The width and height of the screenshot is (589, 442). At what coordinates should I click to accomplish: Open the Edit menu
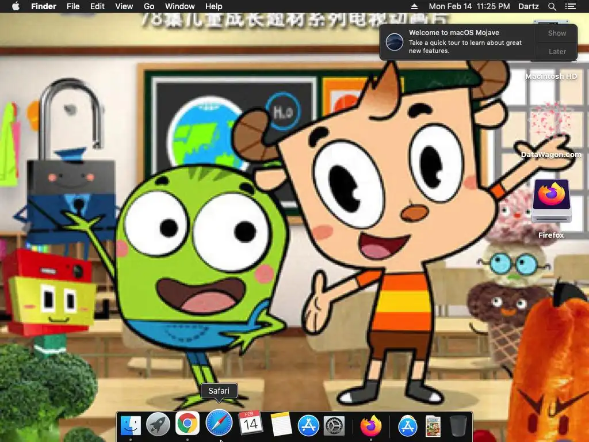(x=97, y=6)
